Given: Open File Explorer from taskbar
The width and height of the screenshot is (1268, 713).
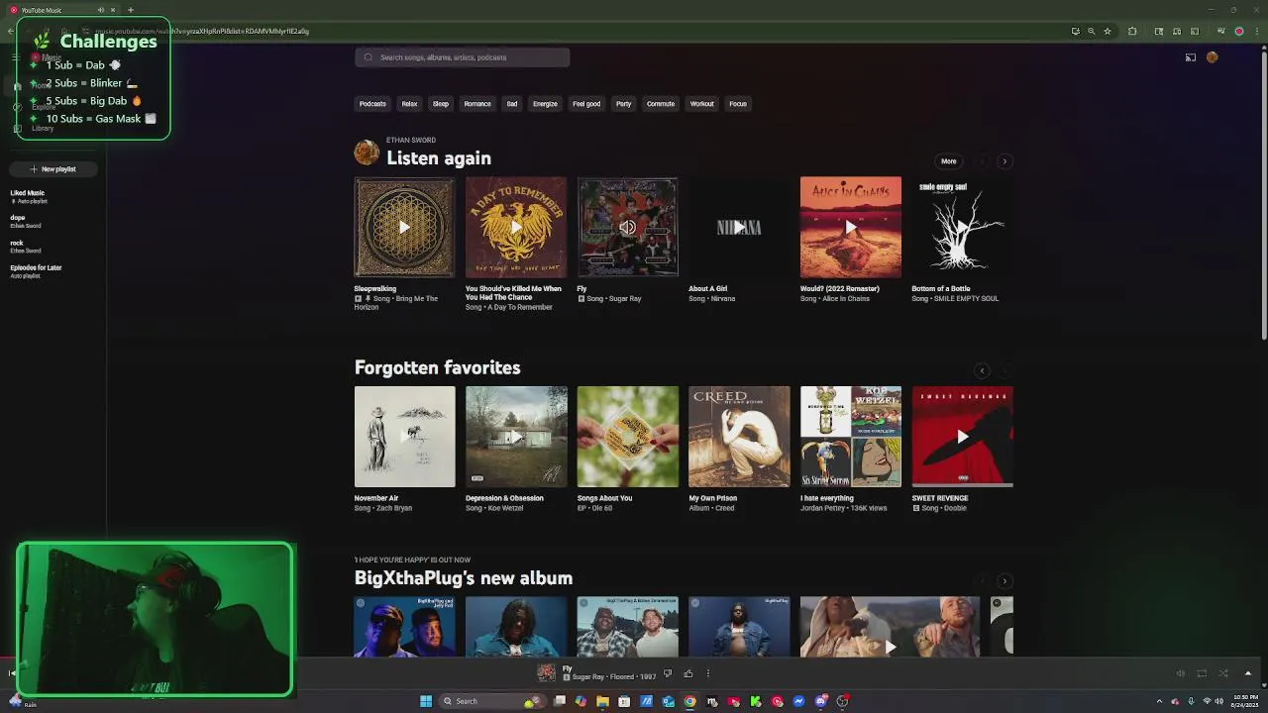Looking at the screenshot, I should pos(602,701).
